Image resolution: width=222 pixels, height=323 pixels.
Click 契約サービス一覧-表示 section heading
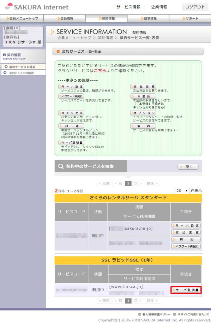82,51
